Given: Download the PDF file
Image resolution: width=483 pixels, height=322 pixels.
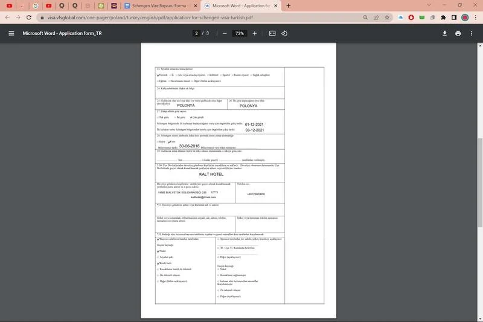Looking at the screenshot, I should click(x=444, y=33).
